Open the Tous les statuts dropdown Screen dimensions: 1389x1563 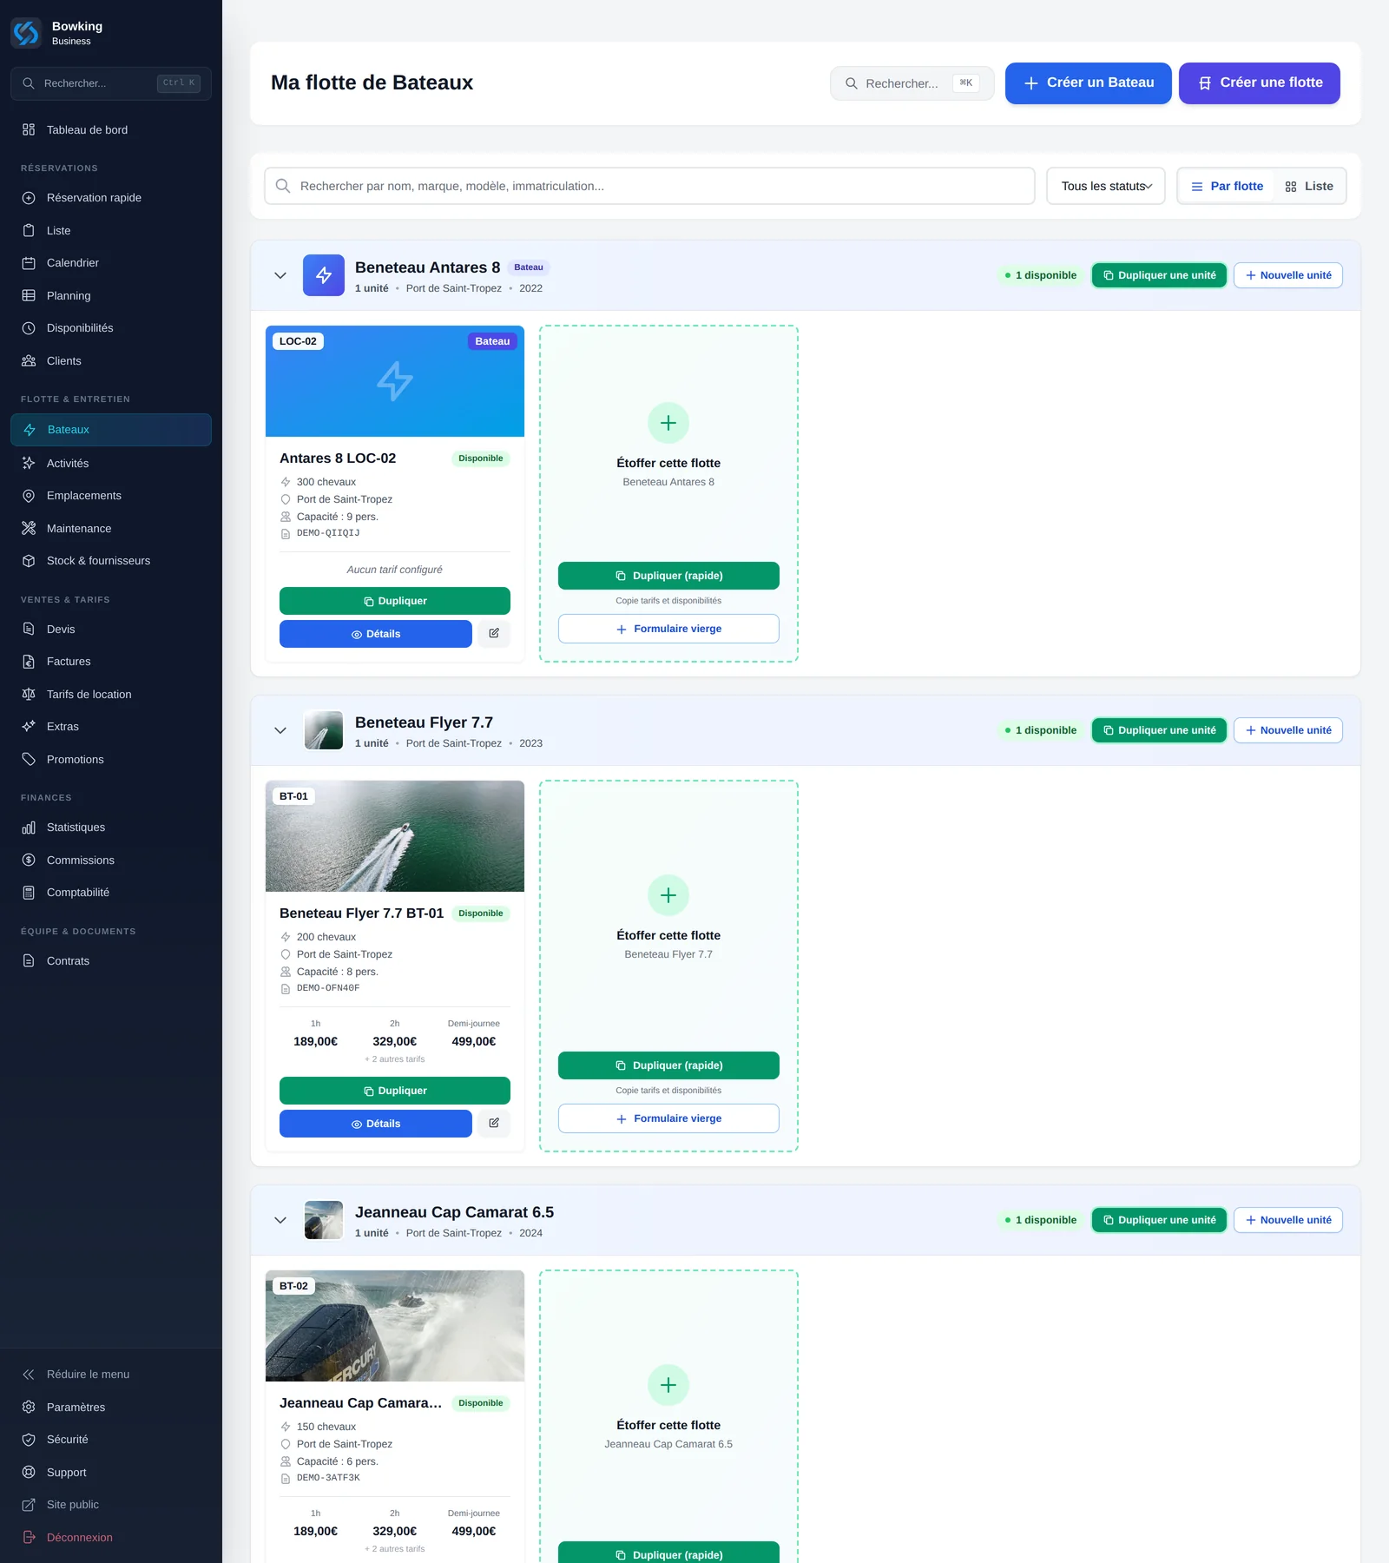point(1106,186)
